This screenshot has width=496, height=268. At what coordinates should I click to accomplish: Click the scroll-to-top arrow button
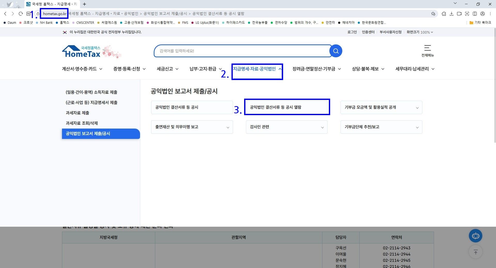coord(475,252)
